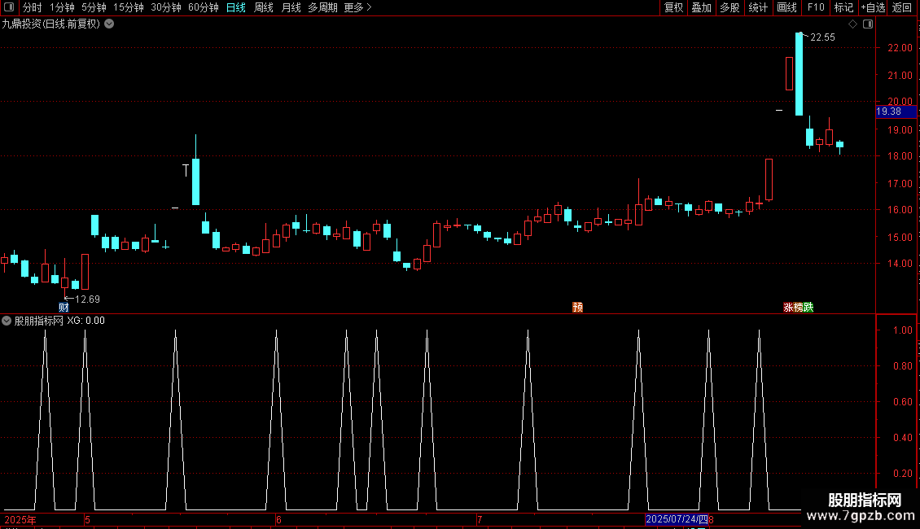Expand dropdown beside 九鼎投资 title

tap(109, 24)
